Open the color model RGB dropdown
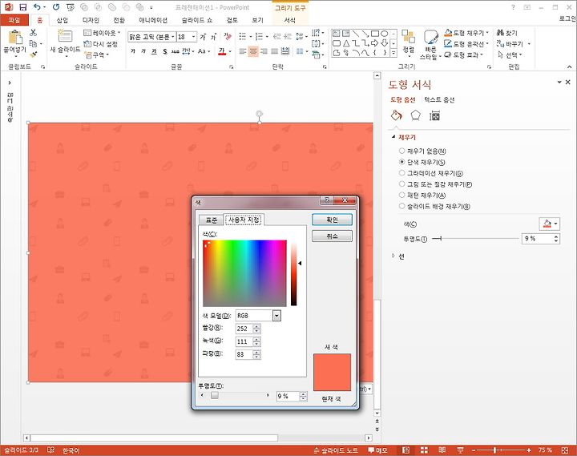 (x=276, y=316)
